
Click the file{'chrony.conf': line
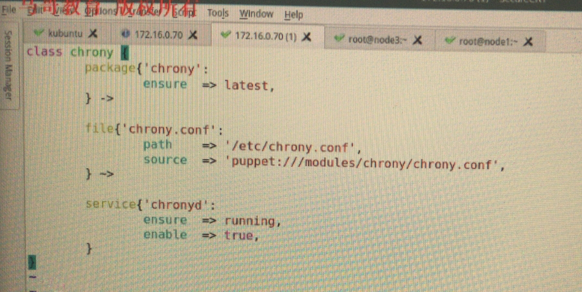pyautogui.click(x=154, y=130)
